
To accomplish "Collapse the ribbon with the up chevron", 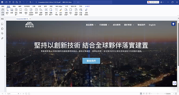I will 178,15.
